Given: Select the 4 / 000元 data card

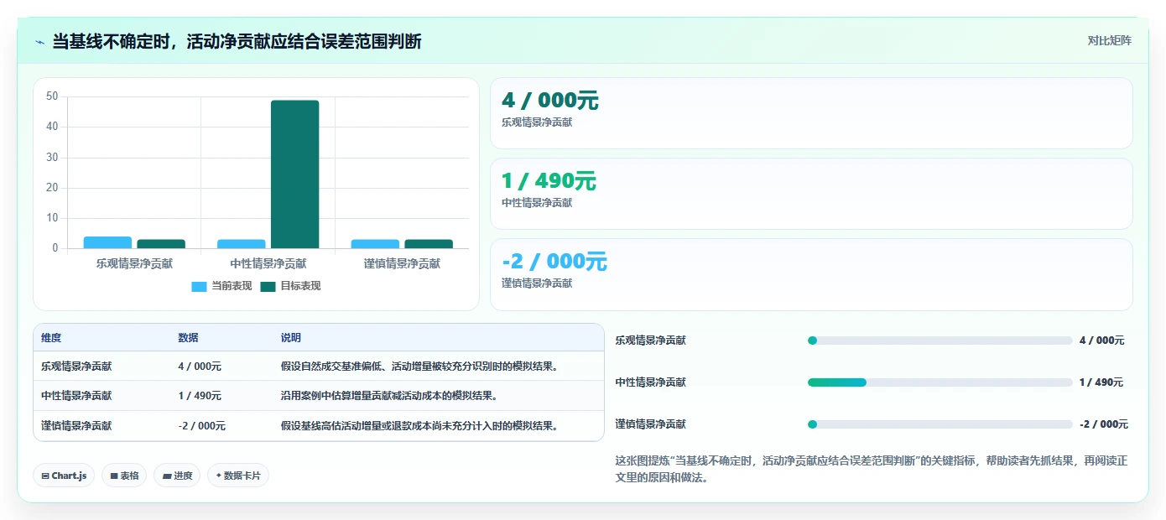Looking at the screenshot, I should [x=811, y=113].
